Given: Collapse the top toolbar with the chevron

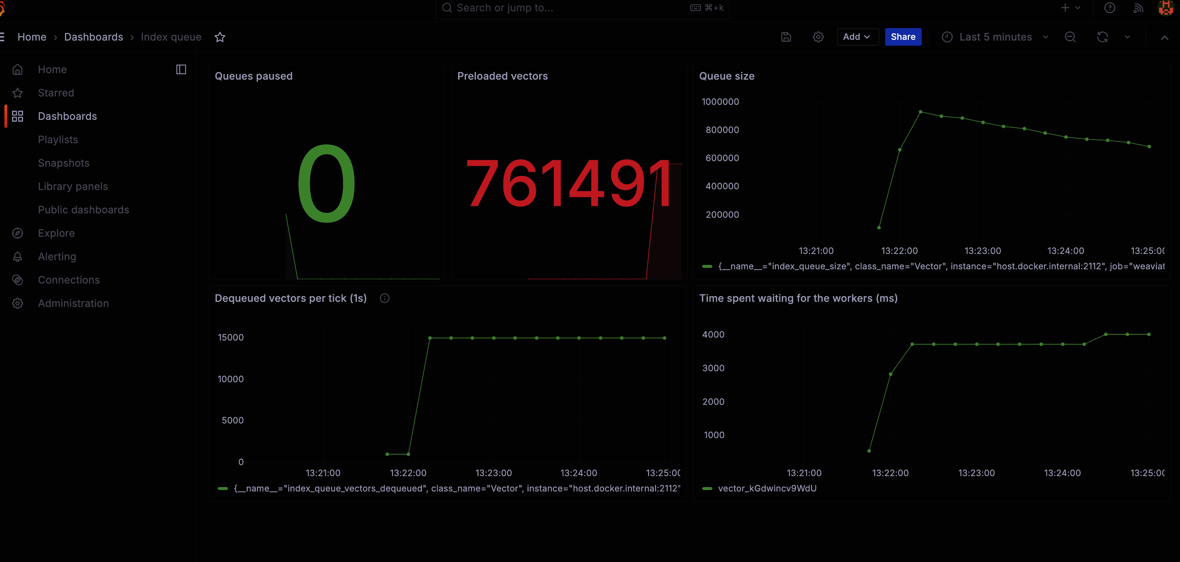Looking at the screenshot, I should (x=1164, y=38).
